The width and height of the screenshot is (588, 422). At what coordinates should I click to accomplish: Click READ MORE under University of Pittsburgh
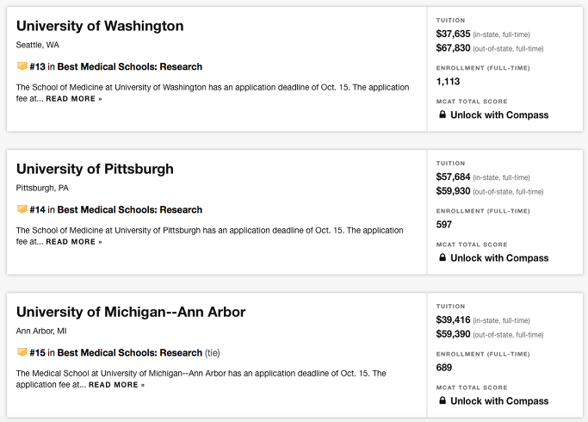pyautogui.click(x=74, y=241)
